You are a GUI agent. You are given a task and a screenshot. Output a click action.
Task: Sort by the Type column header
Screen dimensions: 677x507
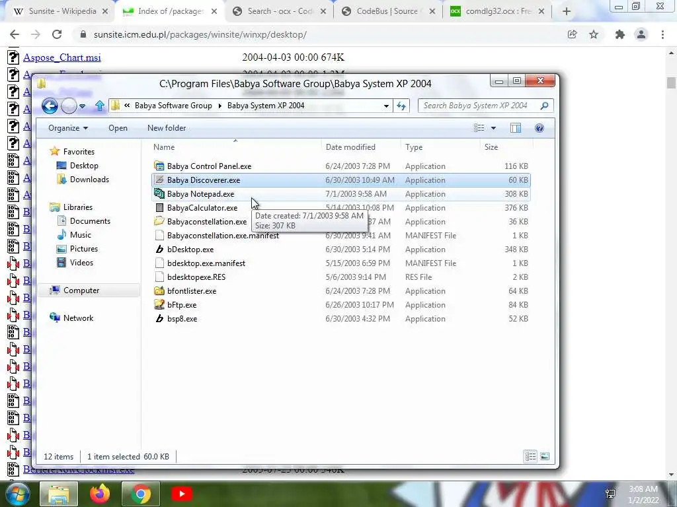point(440,147)
